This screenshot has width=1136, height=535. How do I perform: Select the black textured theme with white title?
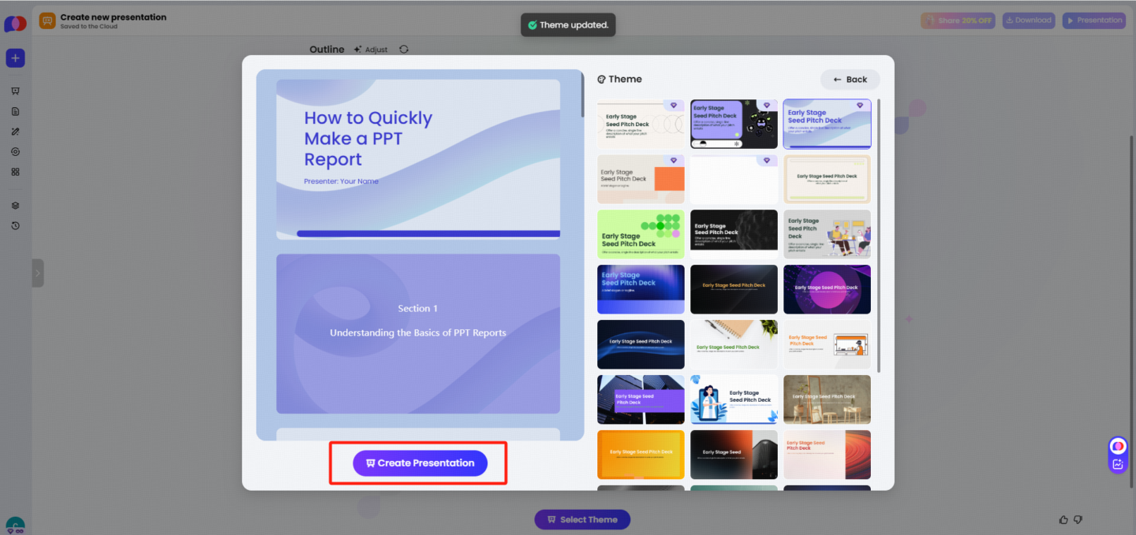tap(734, 234)
